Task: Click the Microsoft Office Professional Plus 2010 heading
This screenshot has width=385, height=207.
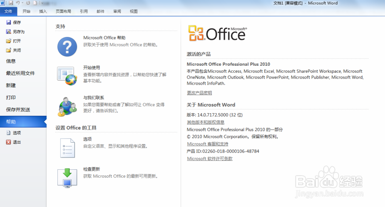Action: (228, 64)
